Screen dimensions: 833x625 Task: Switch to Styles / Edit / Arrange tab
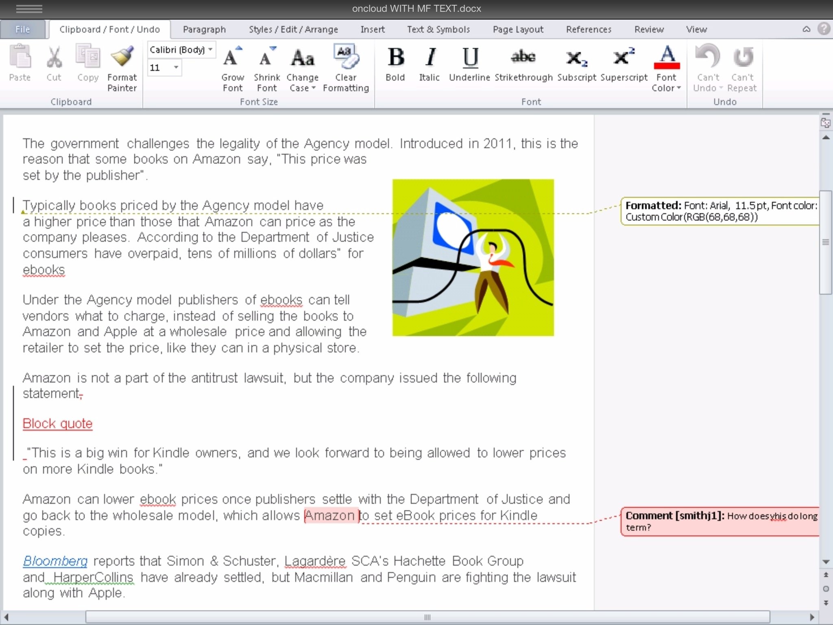[x=293, y=29]
